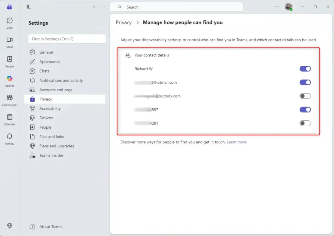Go forward with the right arrow
The image size is (334, 236).
tap(104, 7)
